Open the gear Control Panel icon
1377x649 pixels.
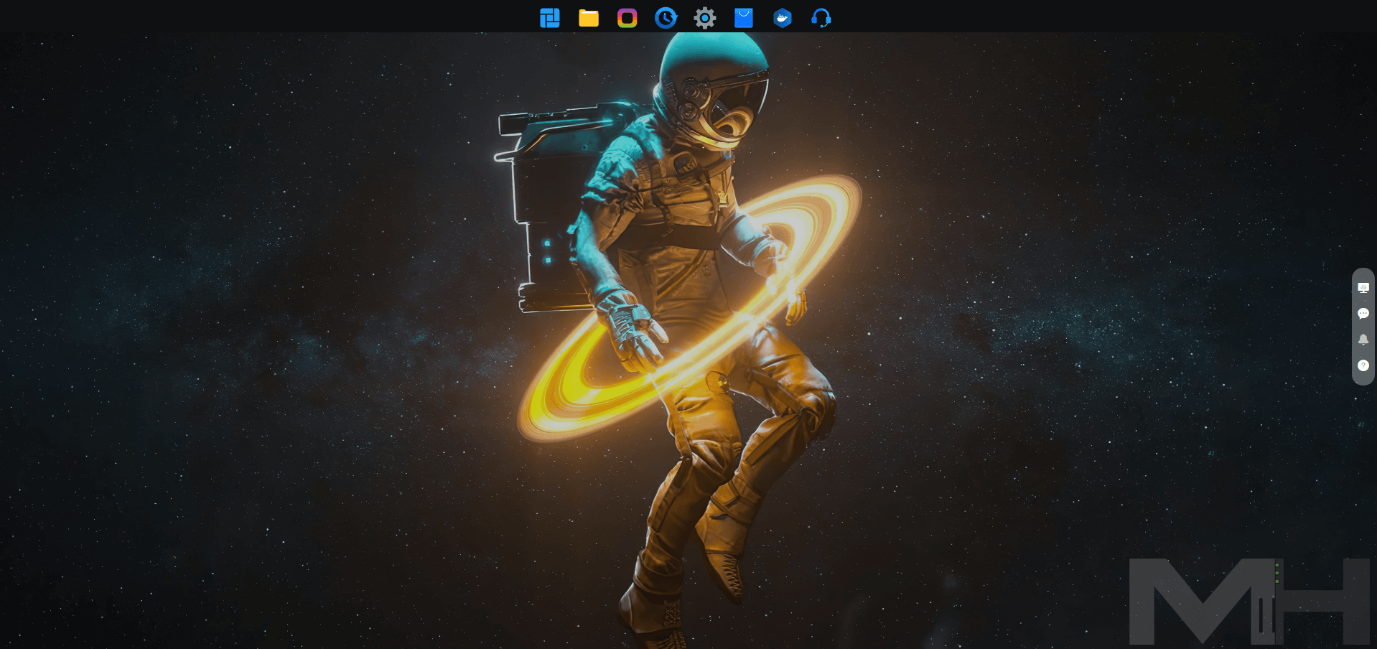tap(705, 18)
